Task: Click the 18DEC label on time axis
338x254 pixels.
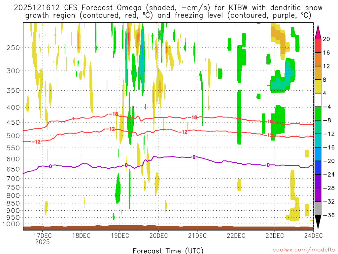Action: click(81, 235)
